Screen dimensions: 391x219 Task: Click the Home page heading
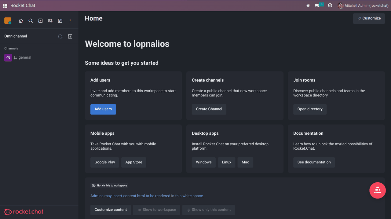(93, 18)
